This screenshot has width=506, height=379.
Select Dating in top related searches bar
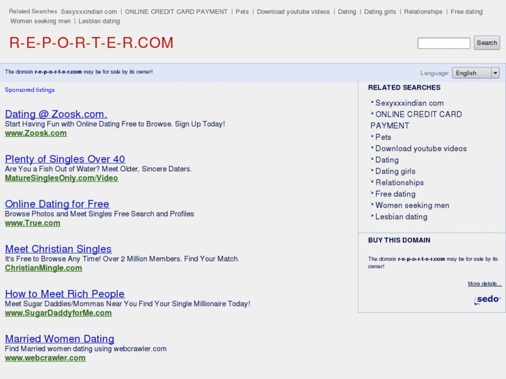347,12
